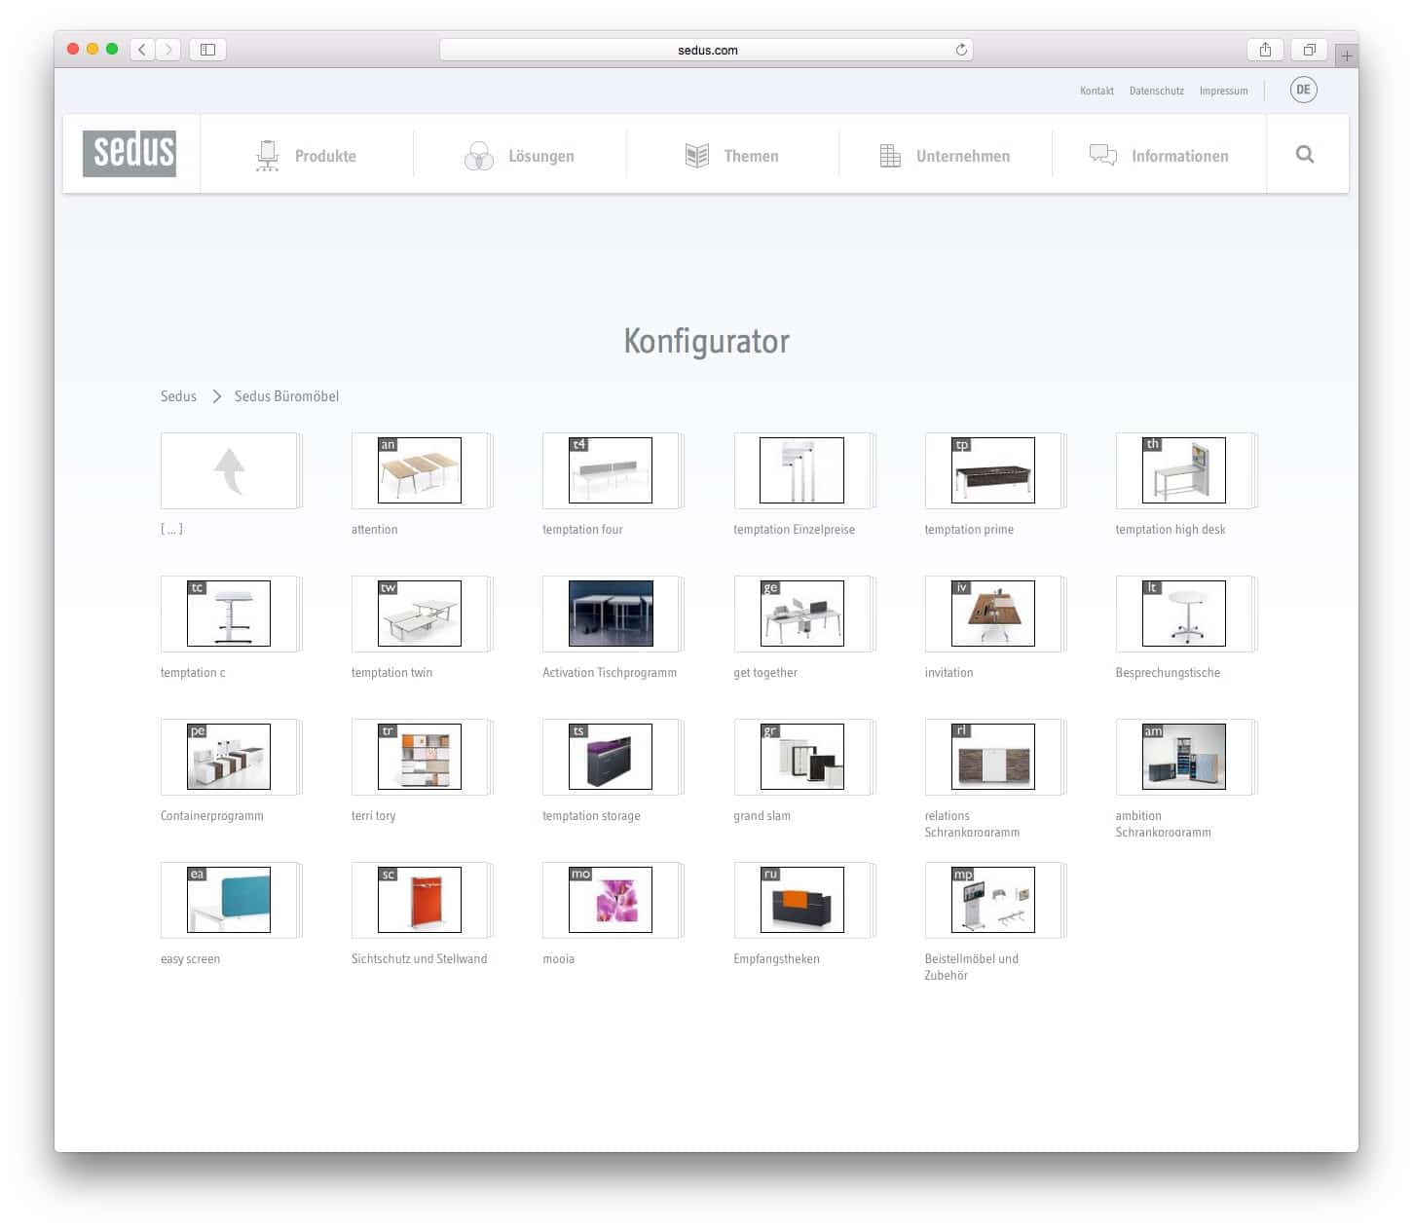The height and width of the screenshot is (1230, 1413).
Task: Click the up-arrow parent folder tile
Action: pyautogui.click(x=230, y=471)
